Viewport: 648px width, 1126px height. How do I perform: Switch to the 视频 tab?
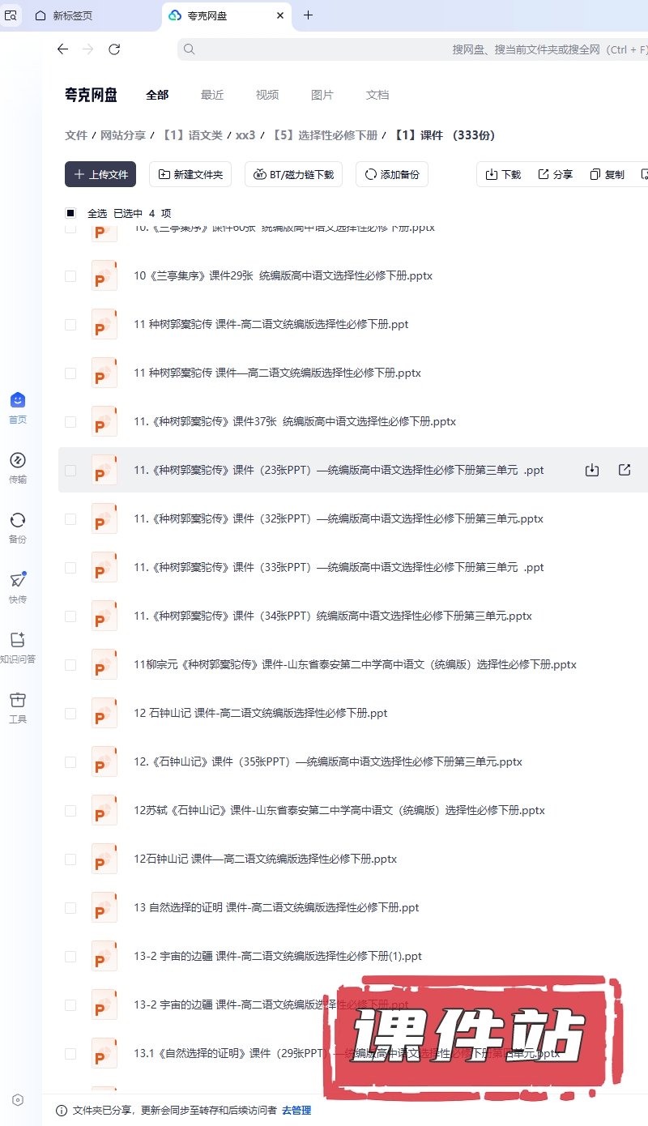(x=267, y=95)
